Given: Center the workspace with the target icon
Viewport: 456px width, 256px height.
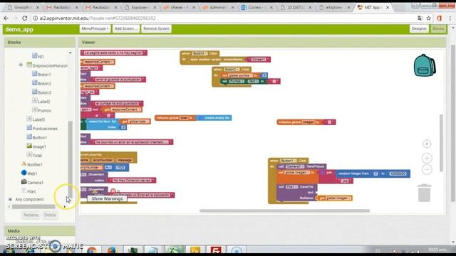Looking at the screenshot, I should point(427,144).
